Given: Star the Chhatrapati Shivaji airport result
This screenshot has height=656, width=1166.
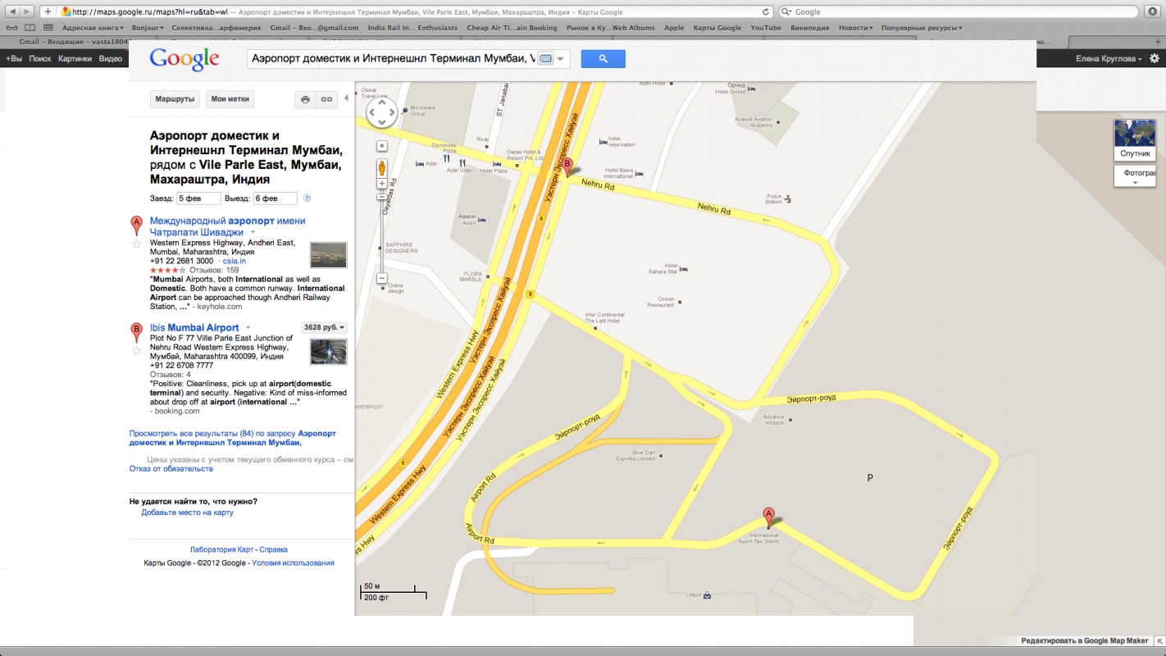Looking at the screenshot, I should coord(137,244).
